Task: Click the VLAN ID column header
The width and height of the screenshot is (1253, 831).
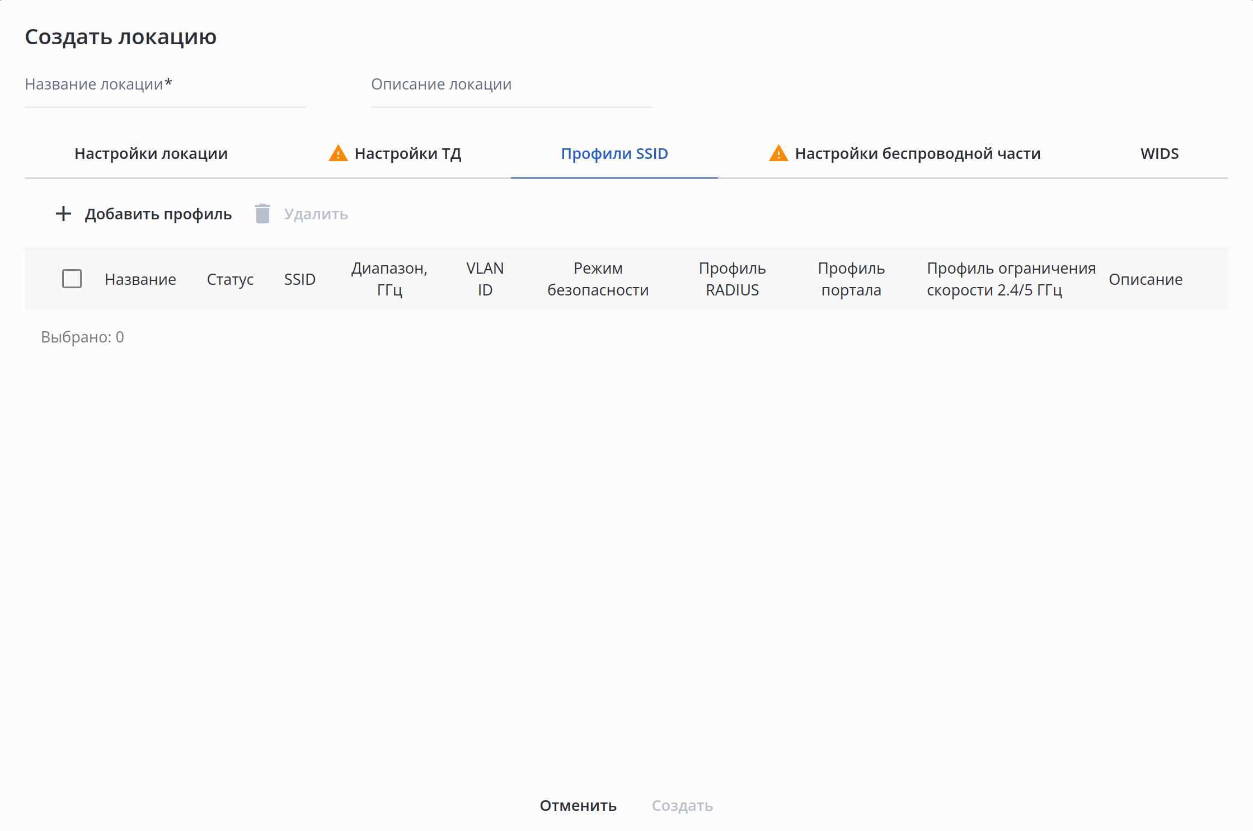Action: pyautogui.click(x=485, y=279)
